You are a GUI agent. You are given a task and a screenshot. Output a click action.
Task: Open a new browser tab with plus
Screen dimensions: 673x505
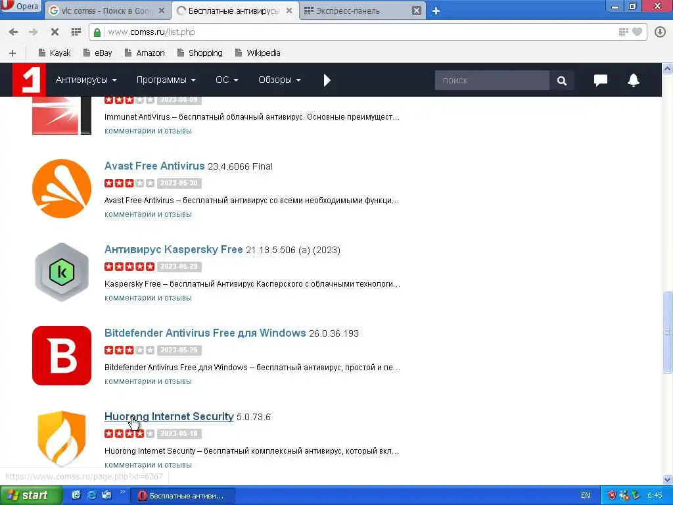click(436, 11)
